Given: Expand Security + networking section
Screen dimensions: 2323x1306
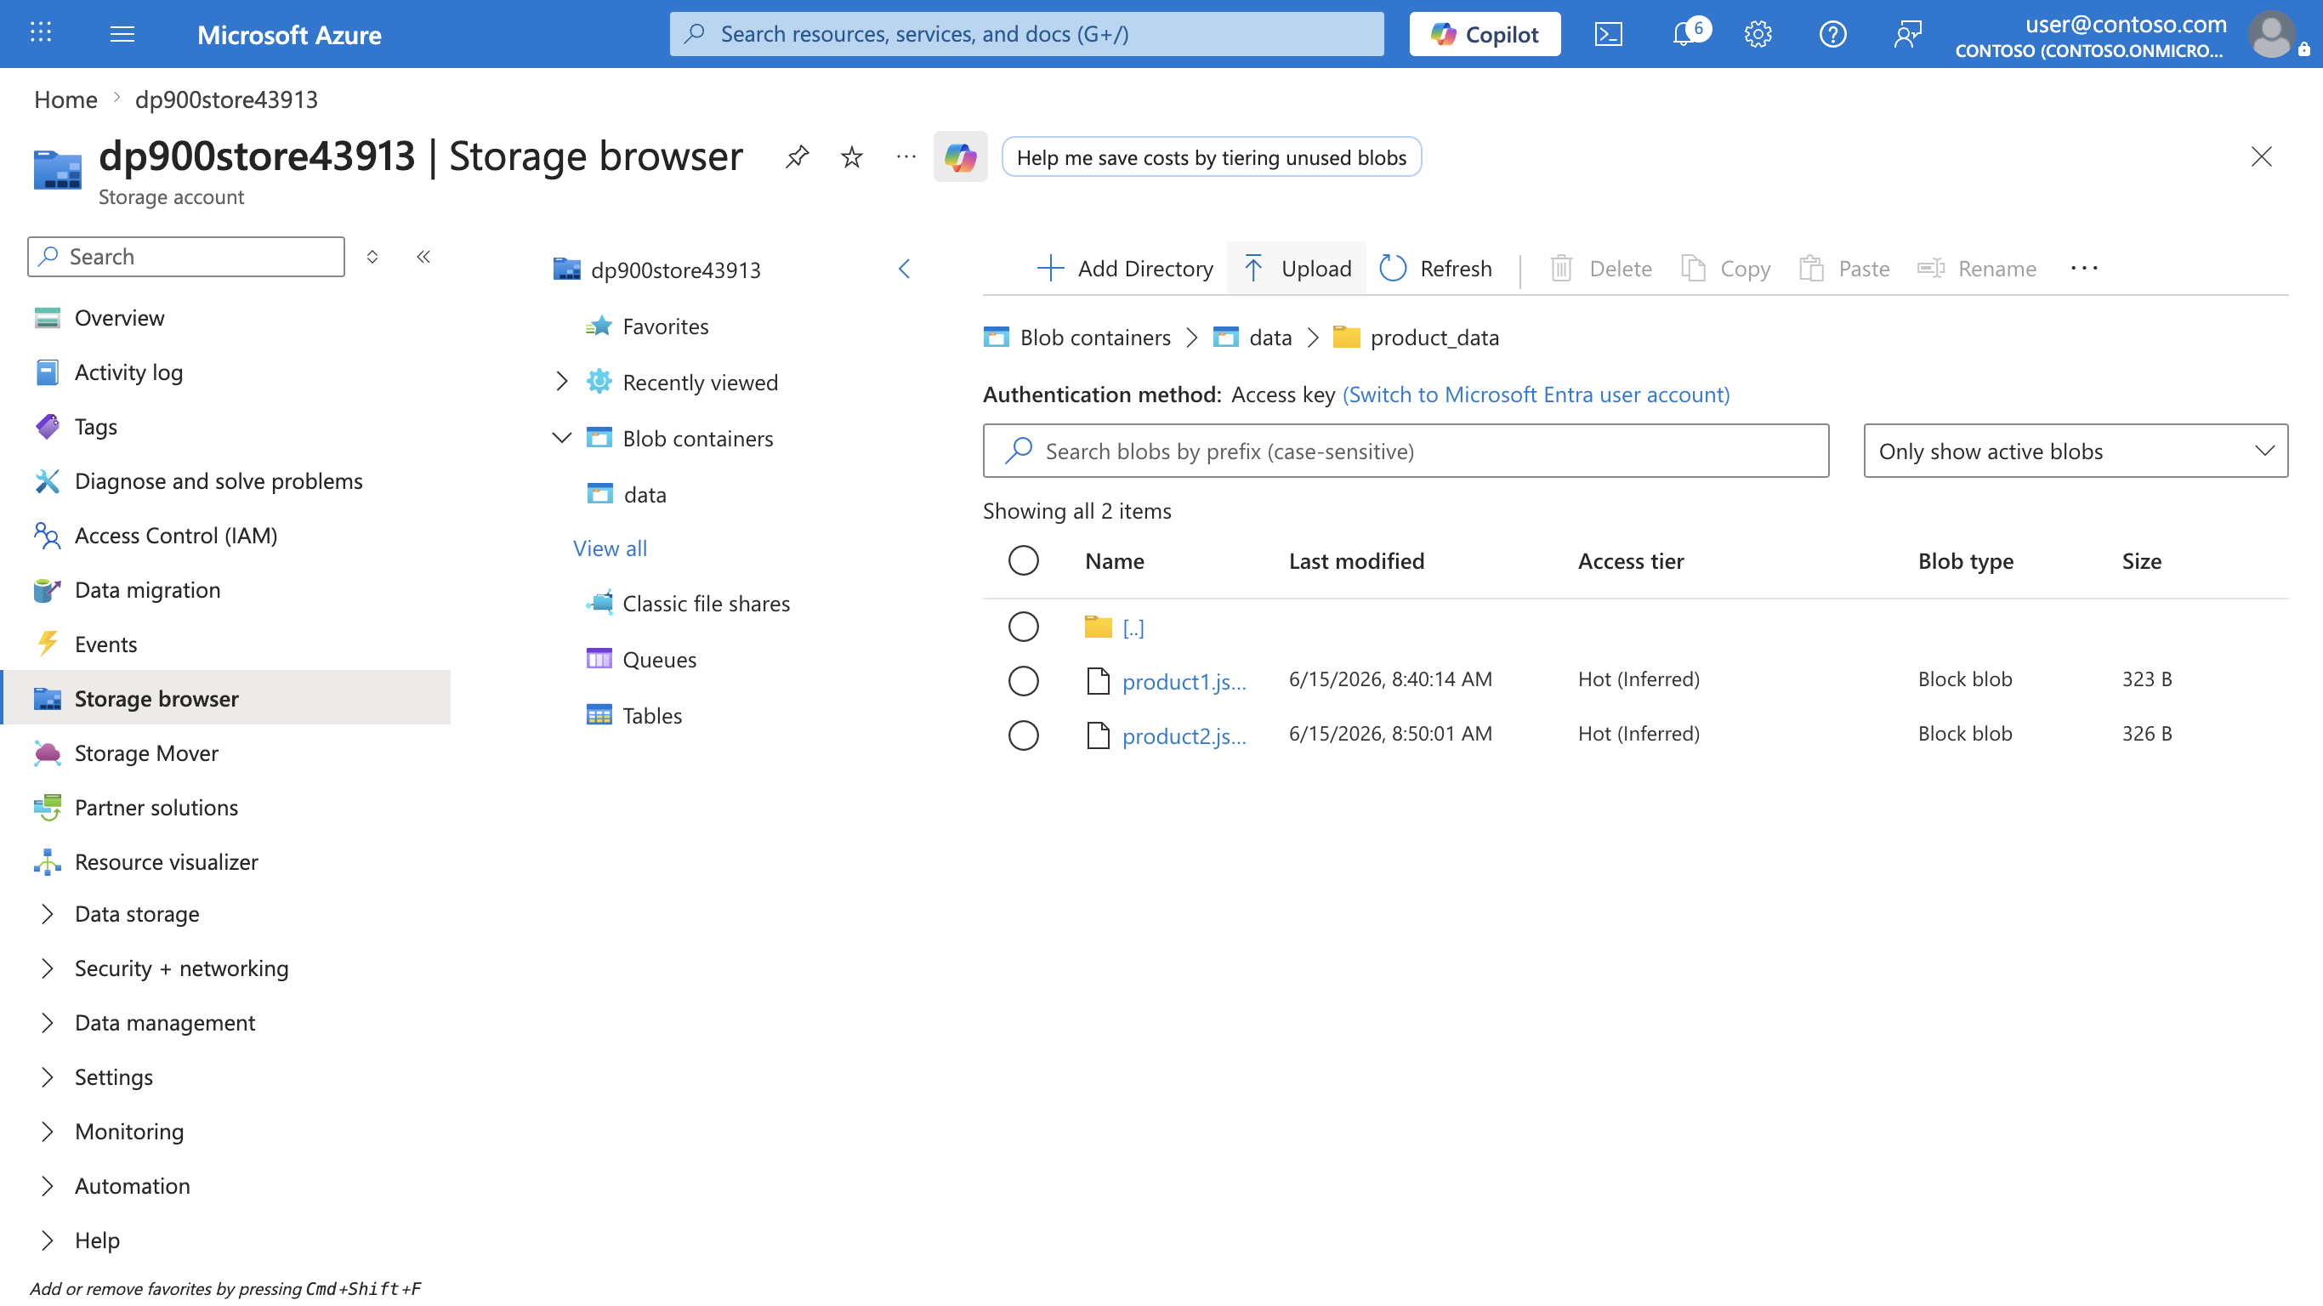Looking at the screenshot, I should [x=48, y=968].
